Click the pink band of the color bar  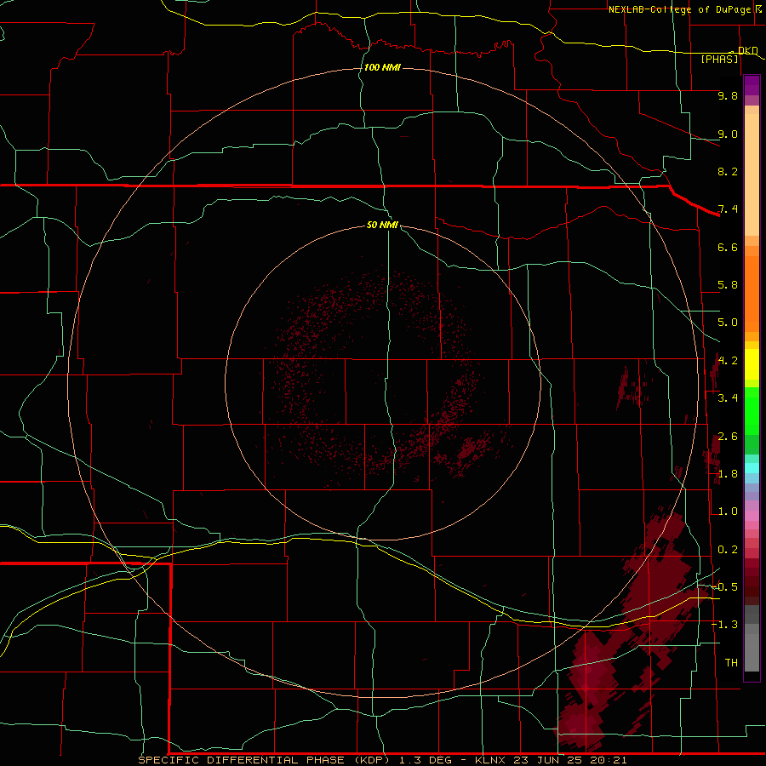point(752,516)
